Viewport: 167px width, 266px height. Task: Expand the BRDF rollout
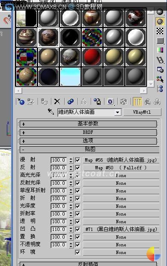tap(88, 132)
